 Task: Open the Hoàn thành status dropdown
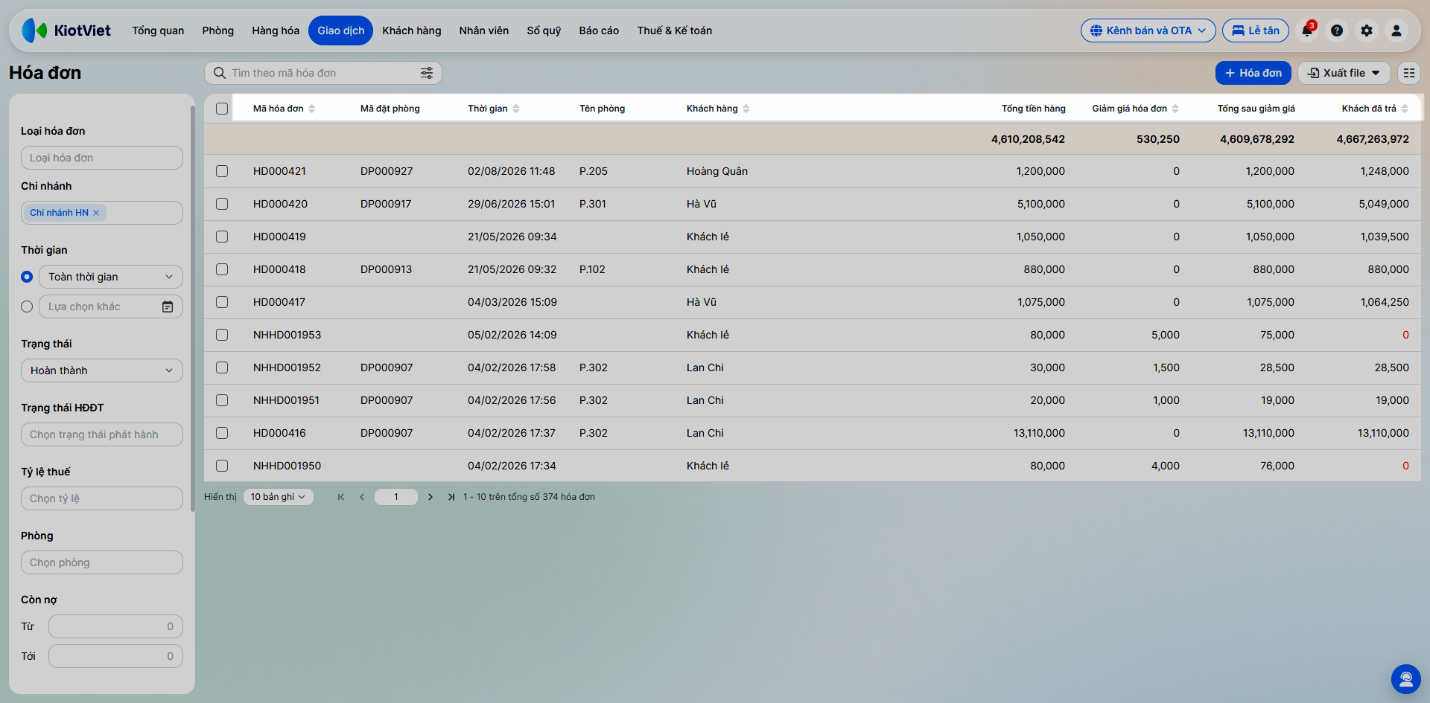[102, 370]
